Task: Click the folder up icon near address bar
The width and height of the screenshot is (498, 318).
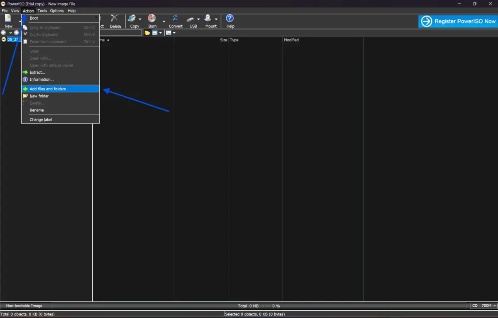Action: [147, 33]
